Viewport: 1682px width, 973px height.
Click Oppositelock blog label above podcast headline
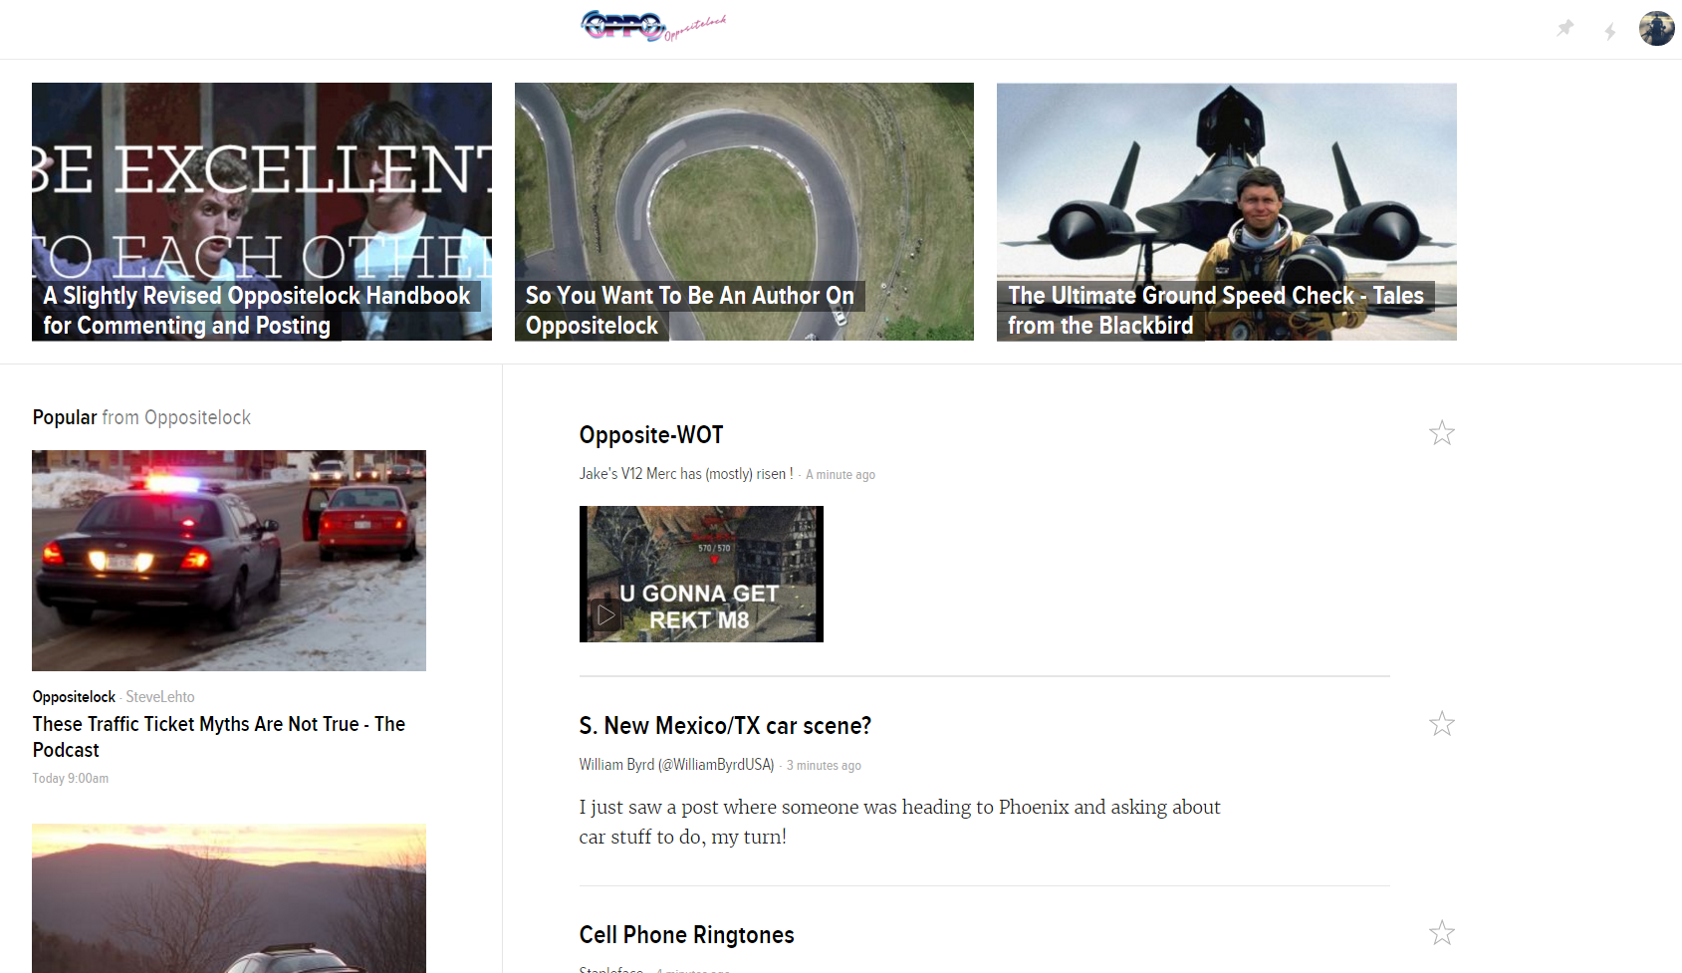tap(74, 697)
